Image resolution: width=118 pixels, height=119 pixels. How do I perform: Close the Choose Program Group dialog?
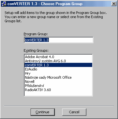tap(114, 4)
